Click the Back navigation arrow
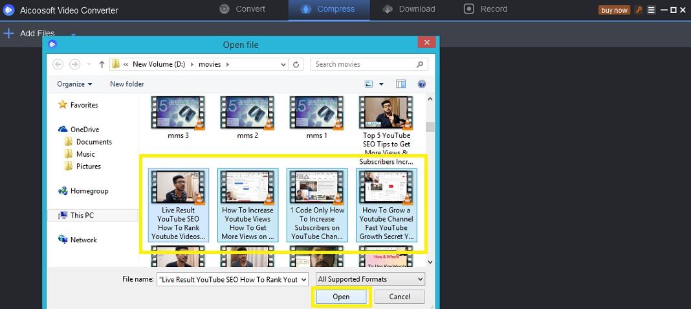Image resolution: width=691 pixels, height=309 pixels. (x=58, y=64)
